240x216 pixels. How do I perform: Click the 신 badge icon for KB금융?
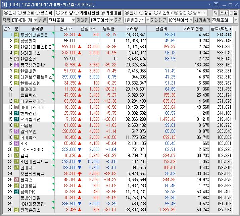tap(16, 125)
